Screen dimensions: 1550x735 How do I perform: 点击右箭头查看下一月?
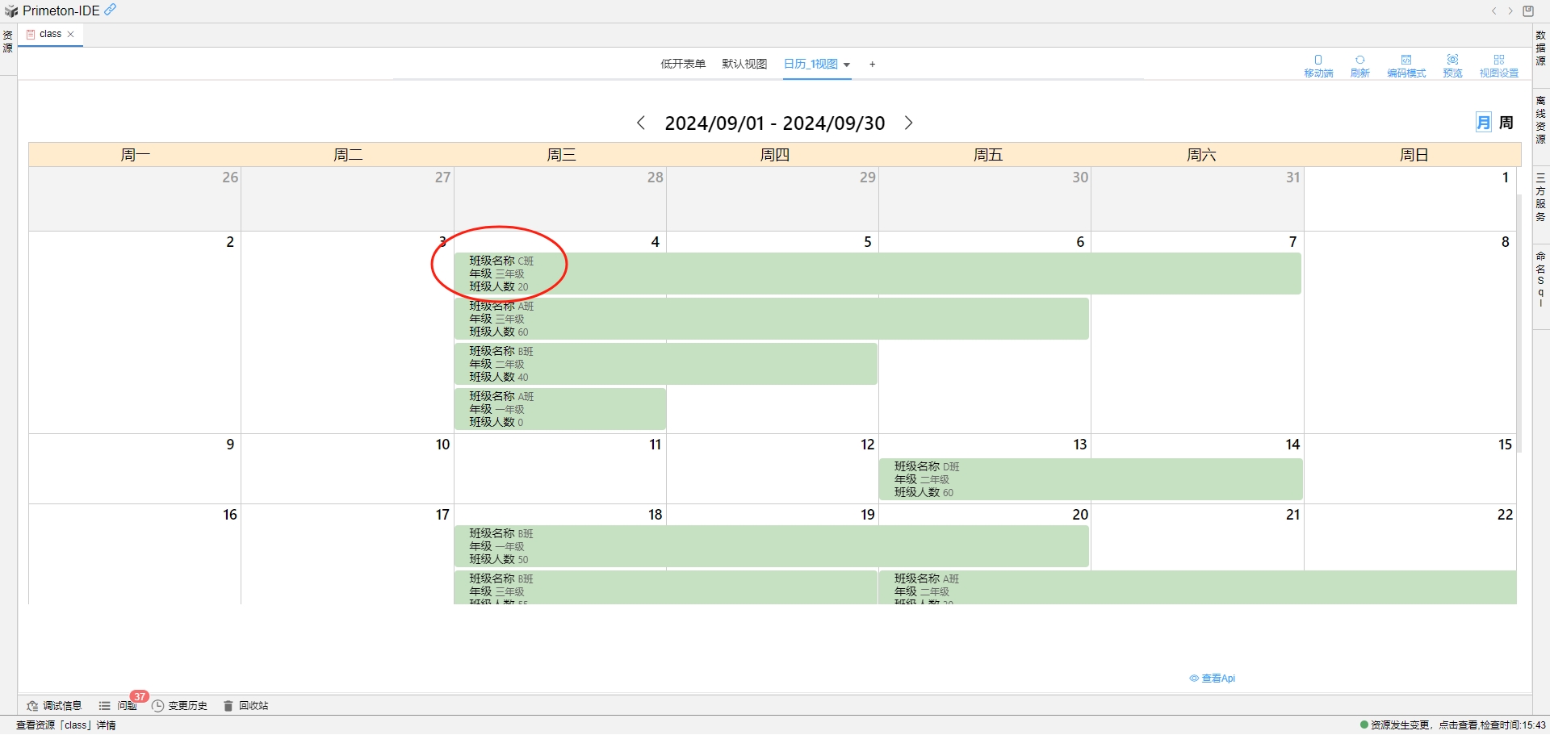[909, 123]
